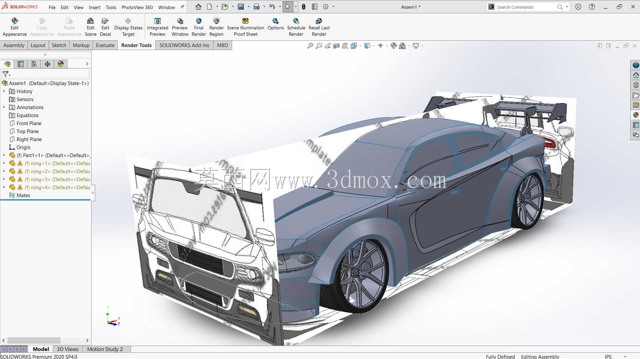The height and width of the screenshot is (359, 640).
Task: Open the Design Library task pane tab
Action: [636, 85]
